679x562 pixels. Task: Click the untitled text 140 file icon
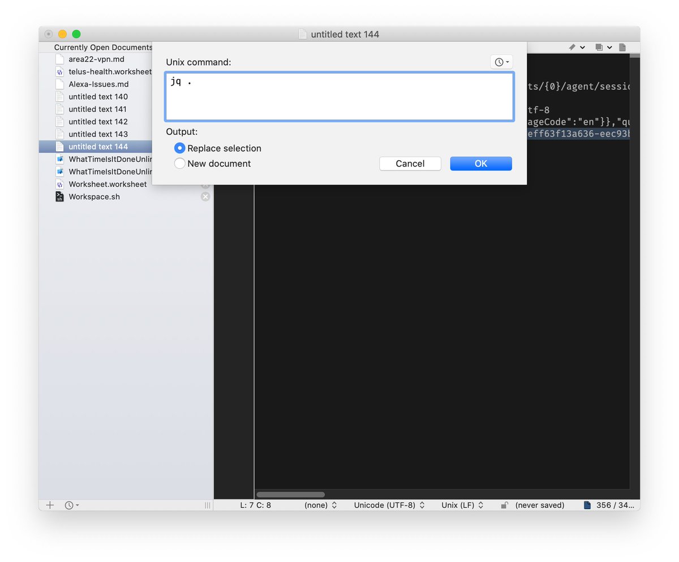(x=59, y=97)
